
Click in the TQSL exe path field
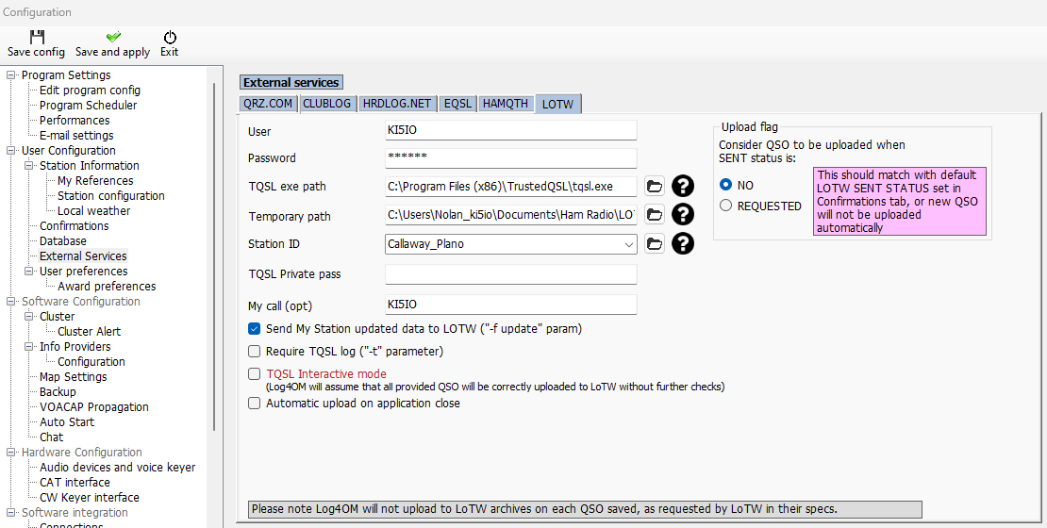tap(511, 187)
